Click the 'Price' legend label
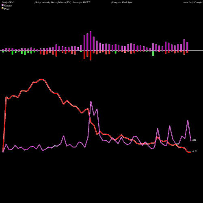This screenshot has width=203, height=203. (6, 9)
